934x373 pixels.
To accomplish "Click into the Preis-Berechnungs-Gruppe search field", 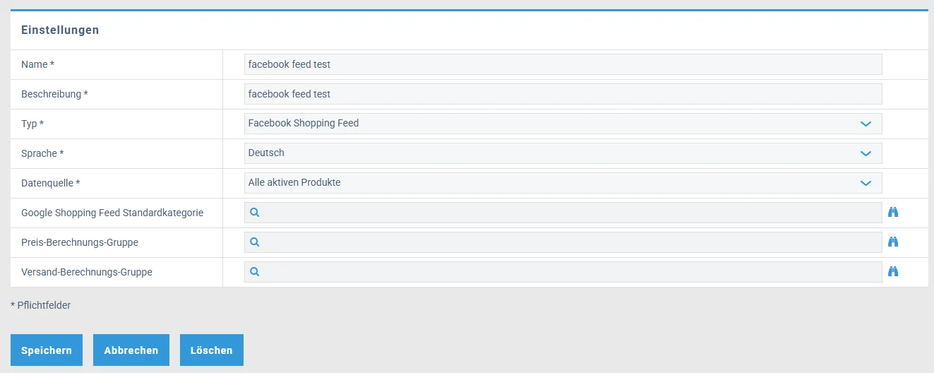I will (x=563, y=242).
